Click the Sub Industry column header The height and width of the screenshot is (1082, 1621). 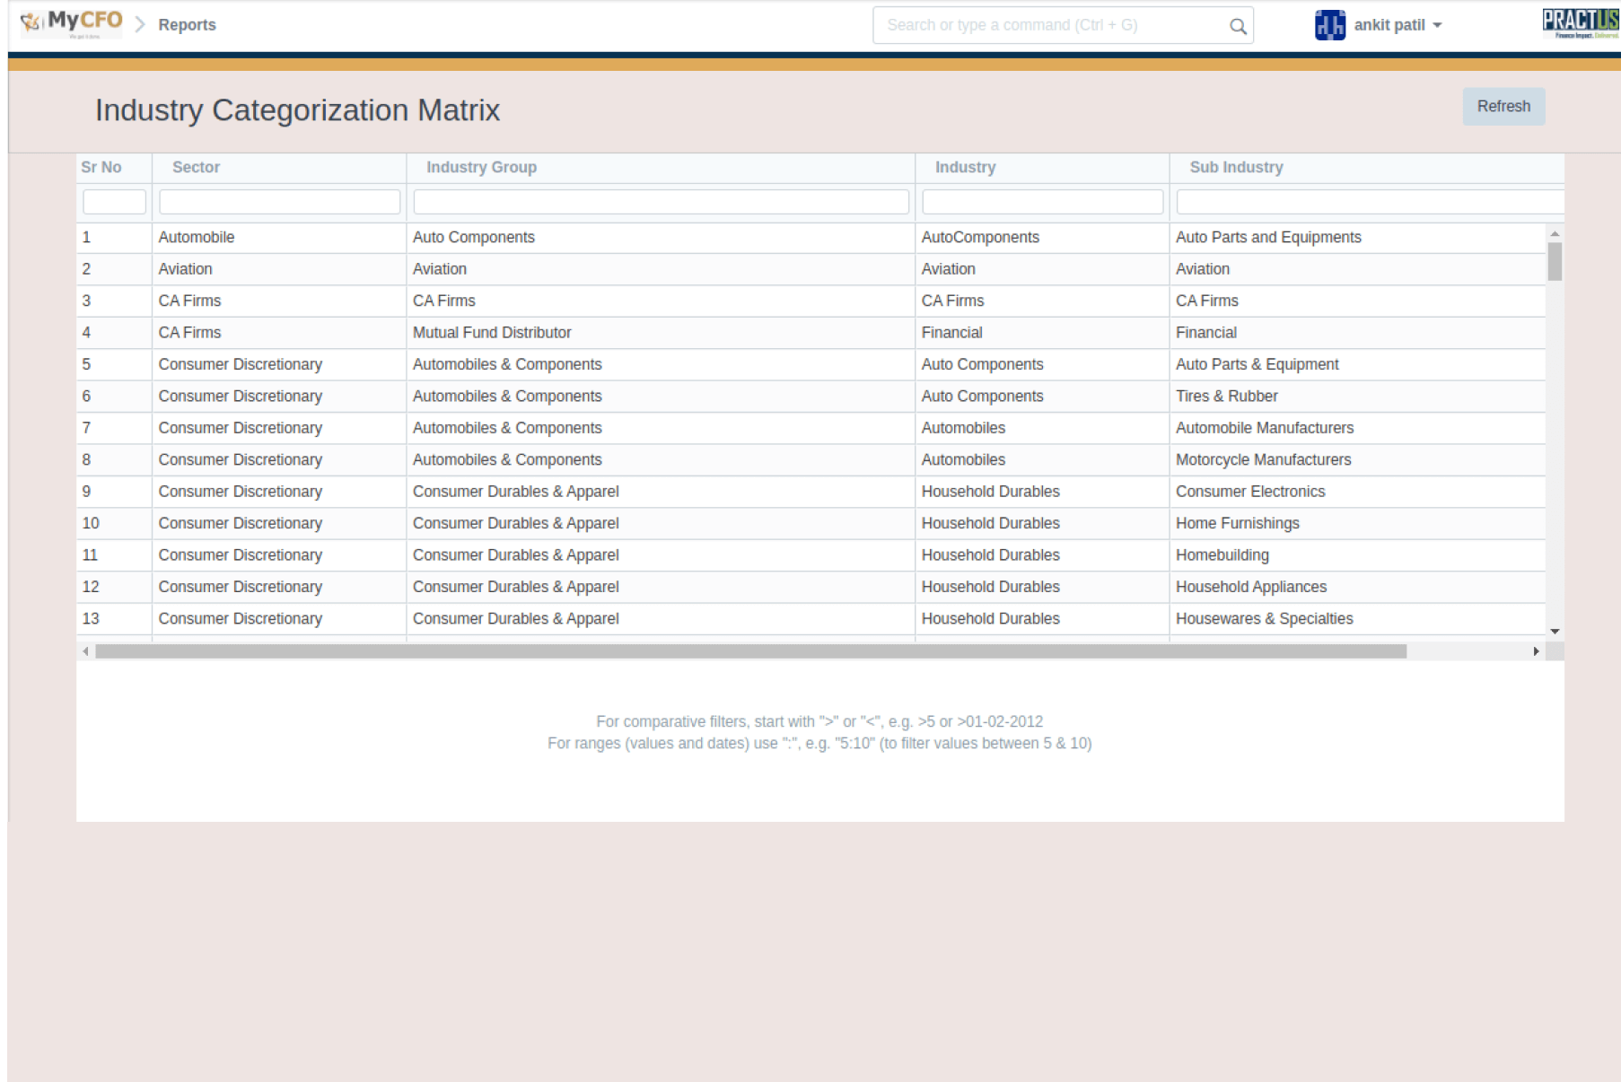coord(1236,168)
